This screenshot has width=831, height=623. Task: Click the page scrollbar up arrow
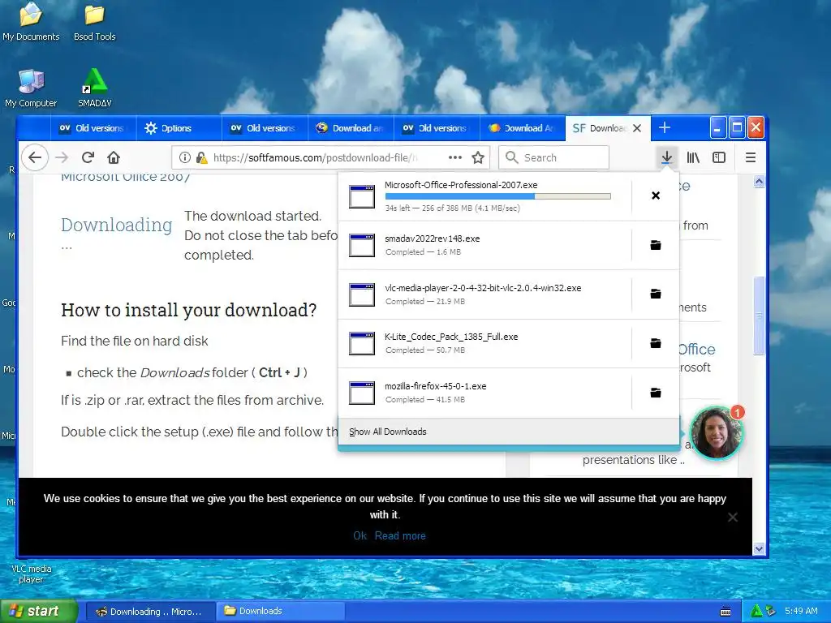point(759,182)
